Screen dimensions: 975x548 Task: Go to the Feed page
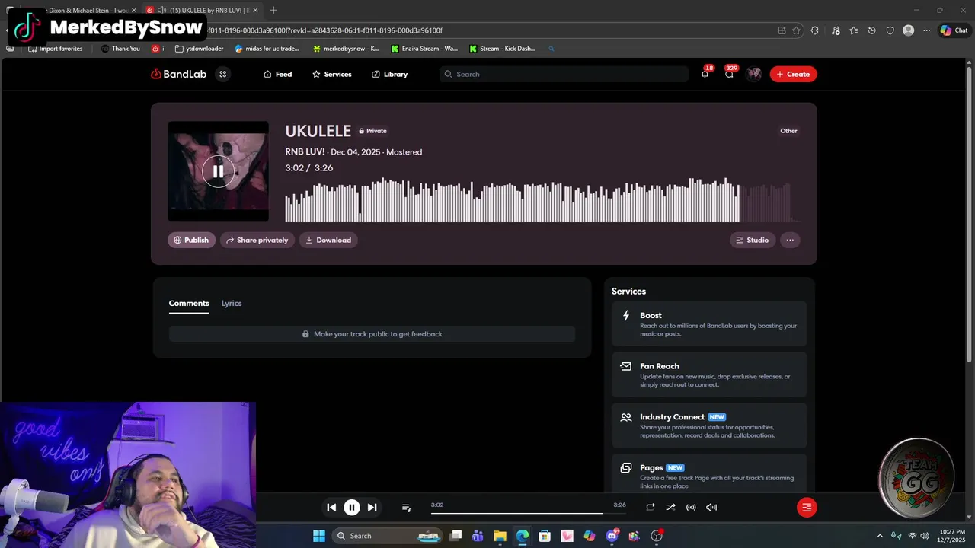point(277,74)
